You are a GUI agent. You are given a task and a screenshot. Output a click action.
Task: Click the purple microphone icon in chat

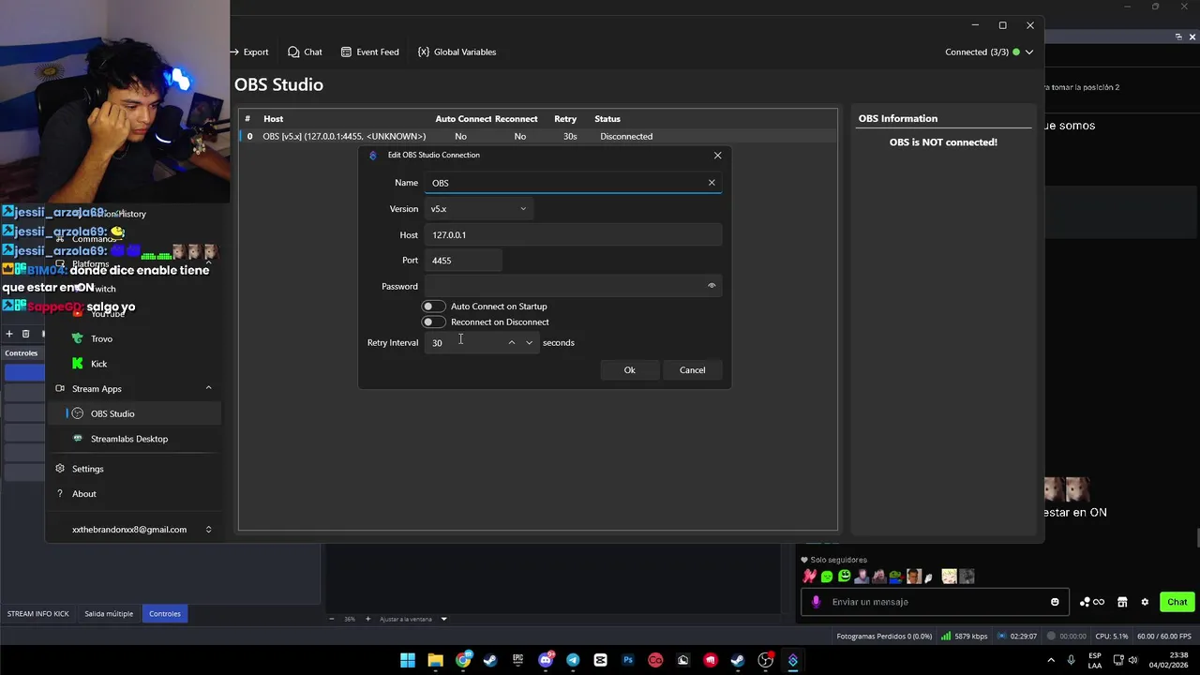click(816, 602)
